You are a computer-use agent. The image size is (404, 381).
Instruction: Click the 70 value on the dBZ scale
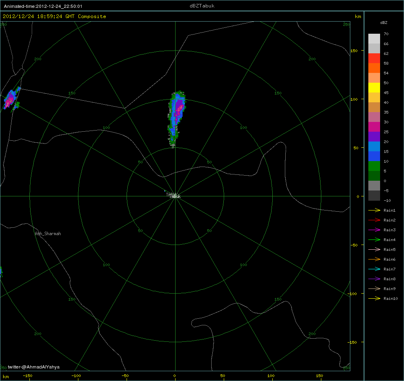click(x=386, y=34)
